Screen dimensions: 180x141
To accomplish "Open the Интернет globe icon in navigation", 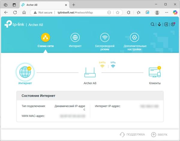I will 75,37.
